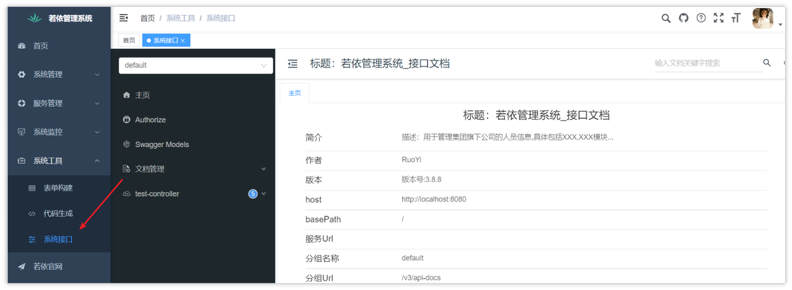This screenshot has height=290, width=792.
Task: Close the 系统接口 tab
Action: tap(183, 40)
